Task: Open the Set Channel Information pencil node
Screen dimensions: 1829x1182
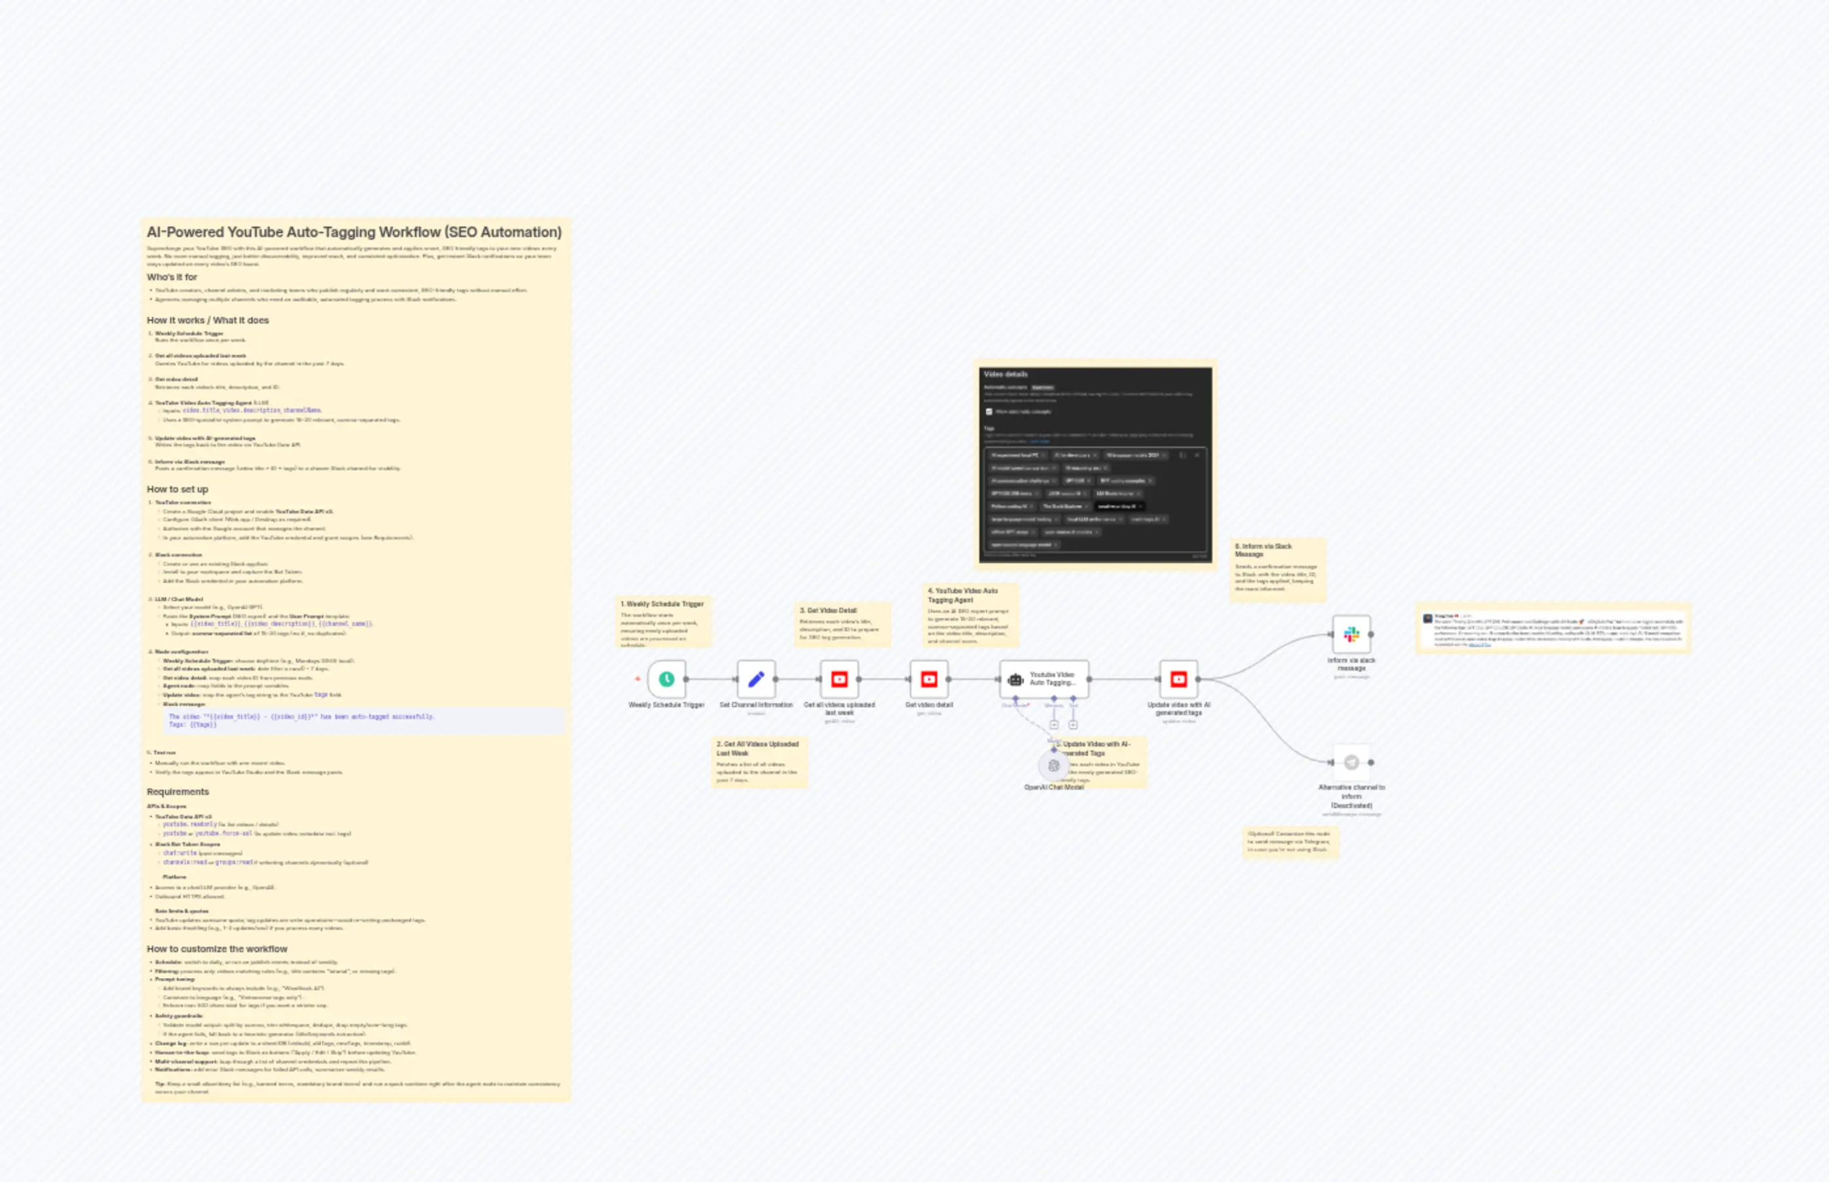Action: click(x=757, y=679)
